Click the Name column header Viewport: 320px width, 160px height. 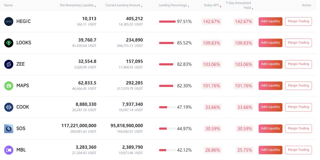[x=8, y=5]
